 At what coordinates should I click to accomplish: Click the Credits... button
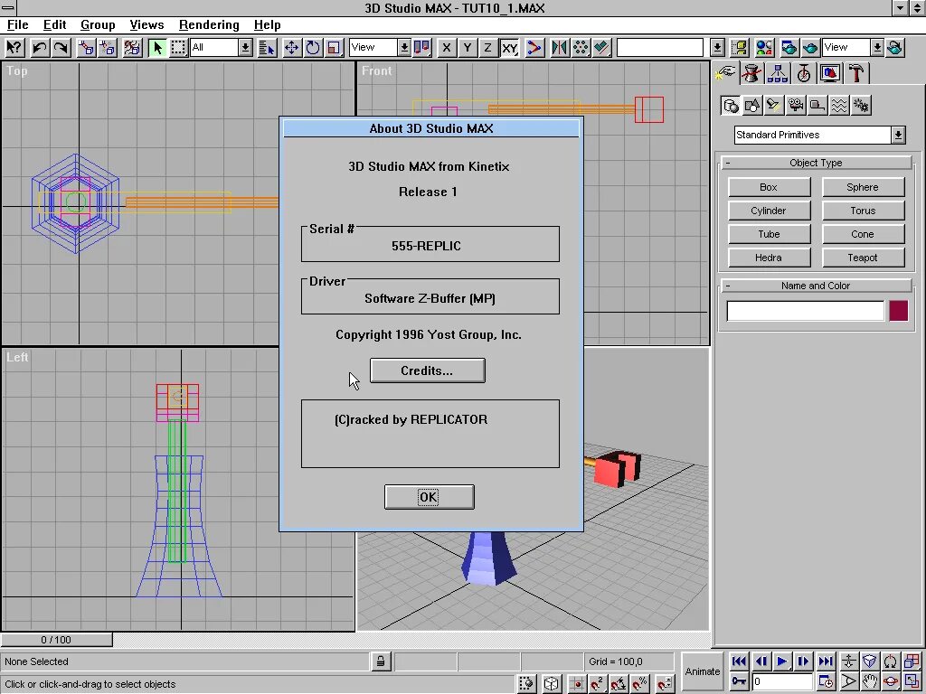(428, 370)
